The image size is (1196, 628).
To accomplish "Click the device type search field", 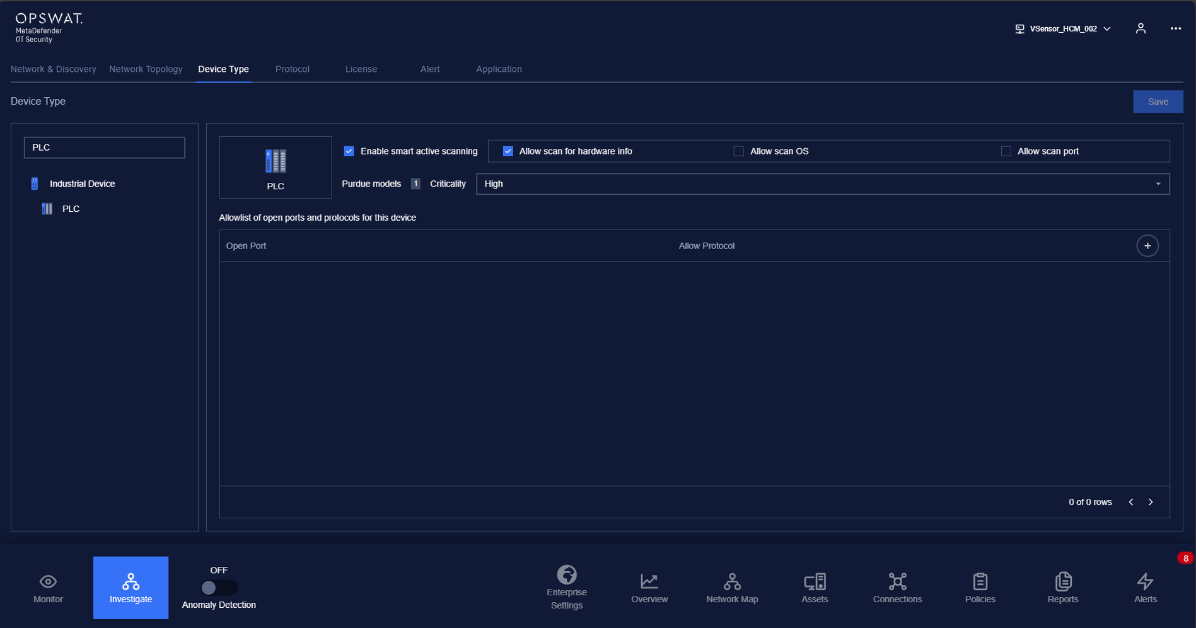I will (x=105, y=148).
